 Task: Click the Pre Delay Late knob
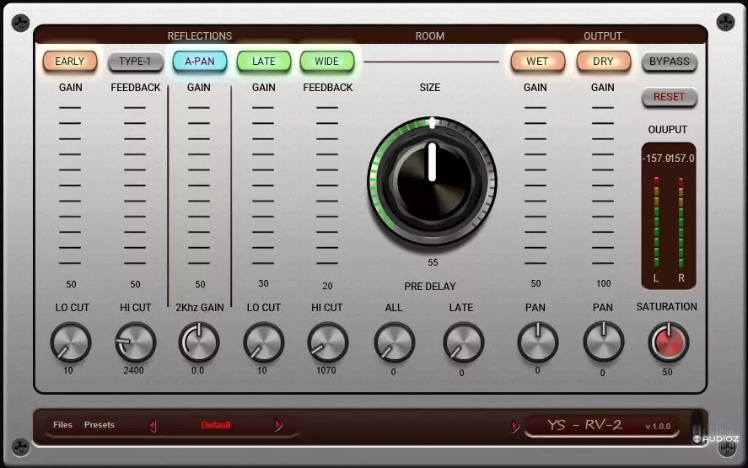click(x=463, y=343)
